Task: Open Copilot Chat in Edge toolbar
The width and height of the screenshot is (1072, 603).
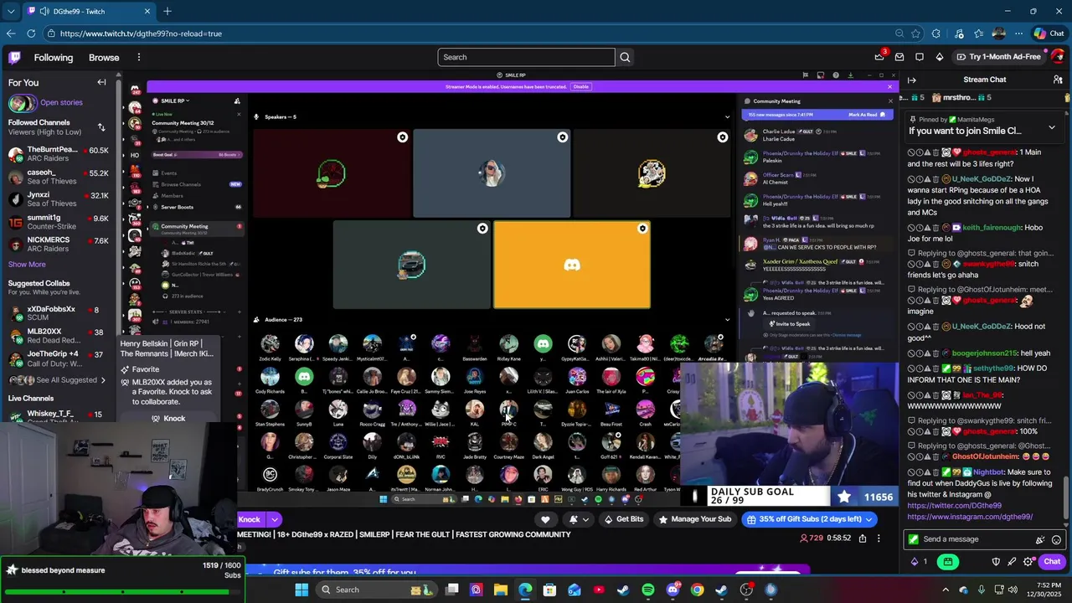Action: click(1049, 33)
